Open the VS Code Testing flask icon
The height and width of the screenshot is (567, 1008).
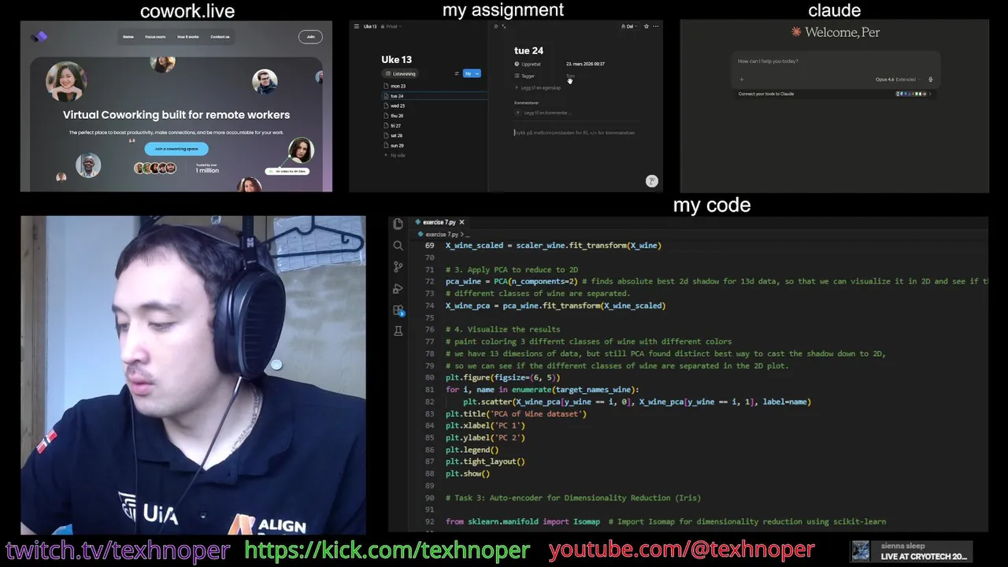pyautogui.click(x=398, y=332)
